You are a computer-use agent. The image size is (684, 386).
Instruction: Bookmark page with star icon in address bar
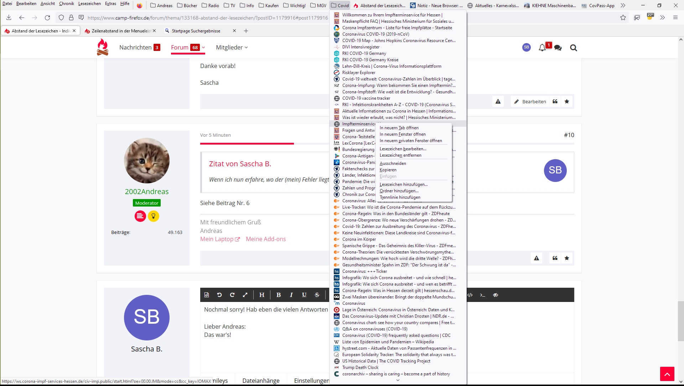(x=623, y=17)
